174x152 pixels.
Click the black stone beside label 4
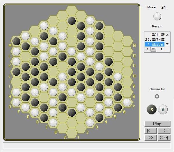click(x=99, y=118)
